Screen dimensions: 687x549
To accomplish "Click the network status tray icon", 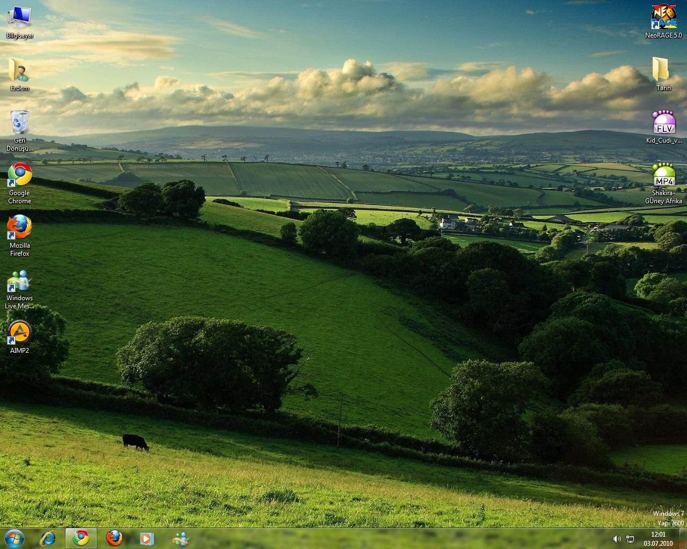I will click(630, 539).
